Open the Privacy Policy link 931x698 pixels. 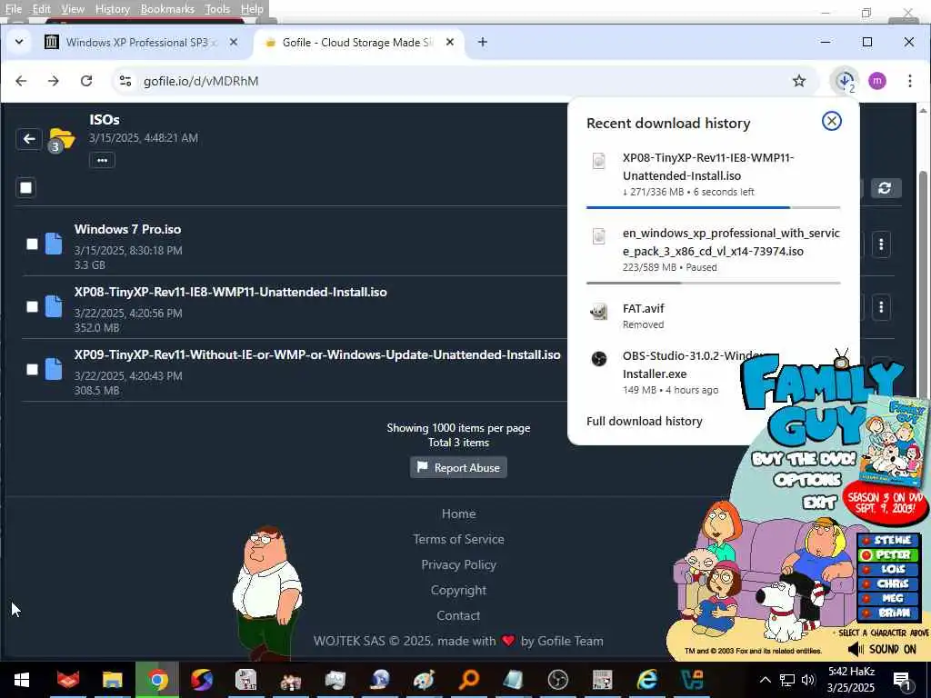[458, 565]
